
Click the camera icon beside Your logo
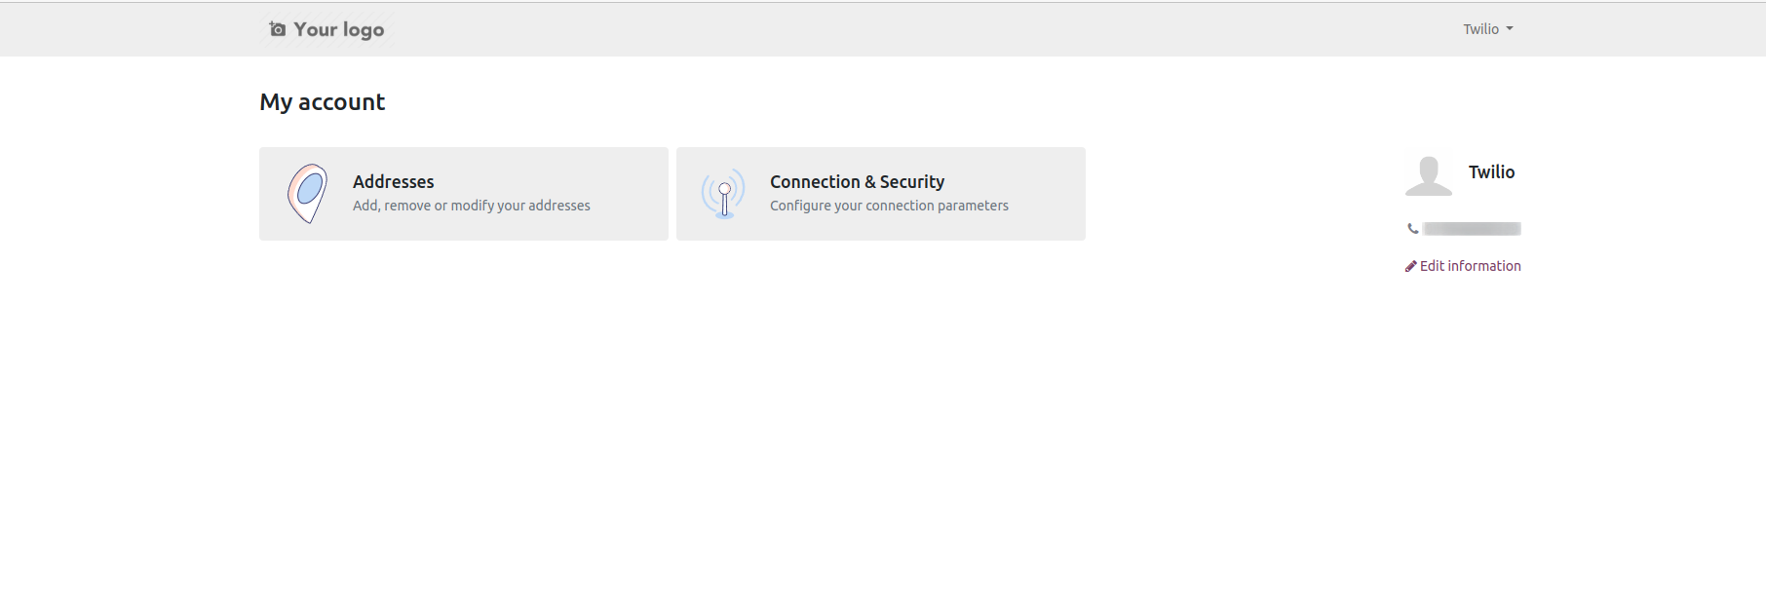tap(278, 29)
